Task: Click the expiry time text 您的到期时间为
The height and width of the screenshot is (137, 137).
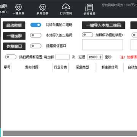Action: [119, 5]
